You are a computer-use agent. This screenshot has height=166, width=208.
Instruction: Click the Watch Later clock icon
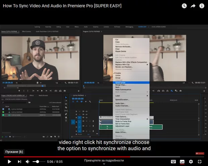[x=184, y=6]
